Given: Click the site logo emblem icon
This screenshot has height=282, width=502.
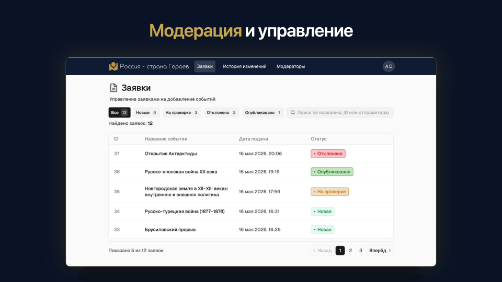Looking at the screenshot, I should (x=113, y=66).
